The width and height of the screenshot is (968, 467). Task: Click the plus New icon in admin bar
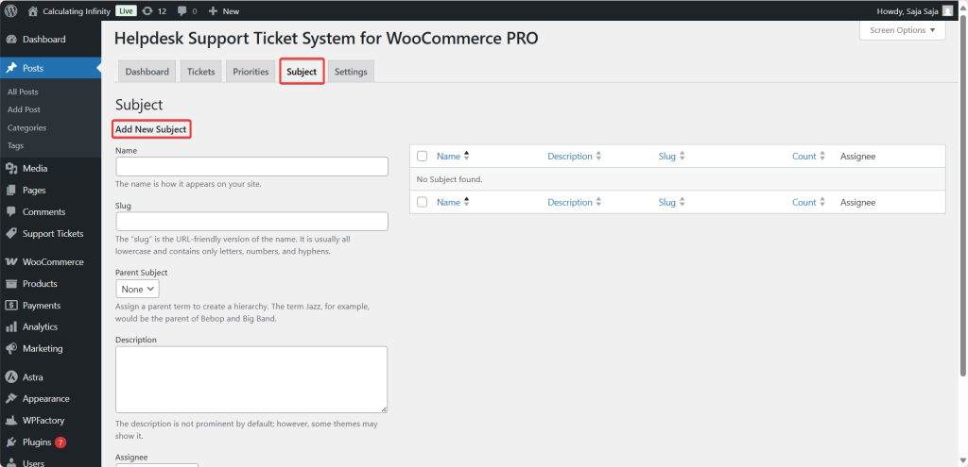pyautogui.click(x=213, y=11)
